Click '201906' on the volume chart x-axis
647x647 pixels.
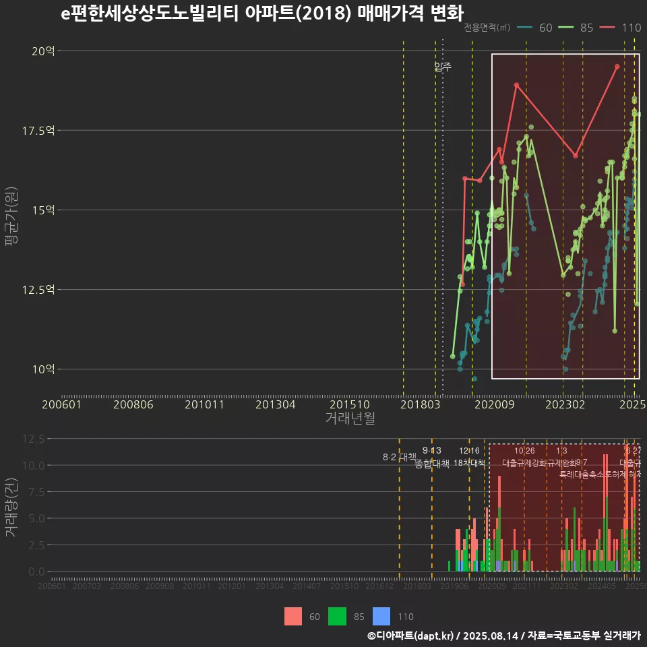coord(454,586)
